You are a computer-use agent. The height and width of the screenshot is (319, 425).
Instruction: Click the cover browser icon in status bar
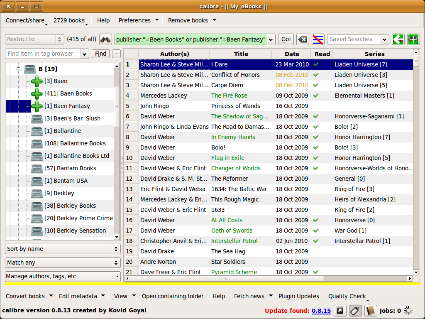click(340, 311)
